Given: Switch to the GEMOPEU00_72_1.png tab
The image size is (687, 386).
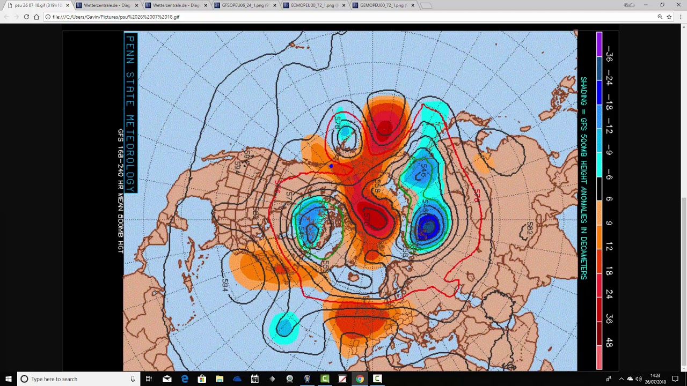Looking at the screenshot, I should click(x=383, y=5).
